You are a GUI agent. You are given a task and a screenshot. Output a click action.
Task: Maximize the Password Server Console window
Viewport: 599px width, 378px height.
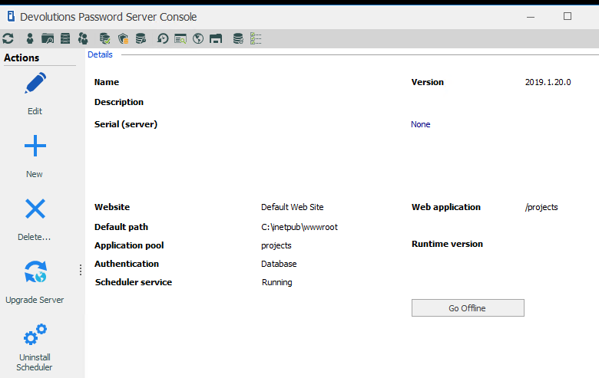pos(568,16)
